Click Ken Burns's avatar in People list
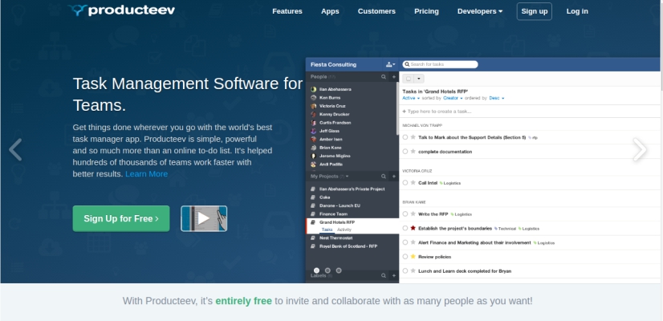The height and width of the screenshot is (321, 663). [x=313, y=98]
